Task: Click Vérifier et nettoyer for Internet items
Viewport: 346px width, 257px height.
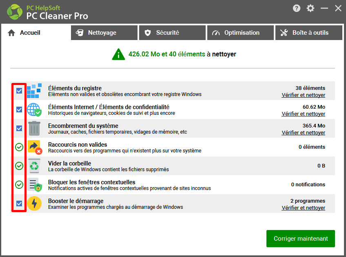Action: (x=304, y=114)
